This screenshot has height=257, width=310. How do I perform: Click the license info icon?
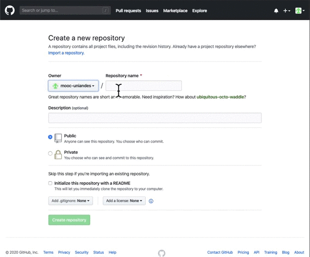(151, 201)
